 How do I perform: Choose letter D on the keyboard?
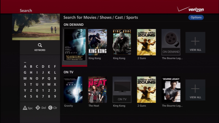pyautogui.click(x=43, y=67)
